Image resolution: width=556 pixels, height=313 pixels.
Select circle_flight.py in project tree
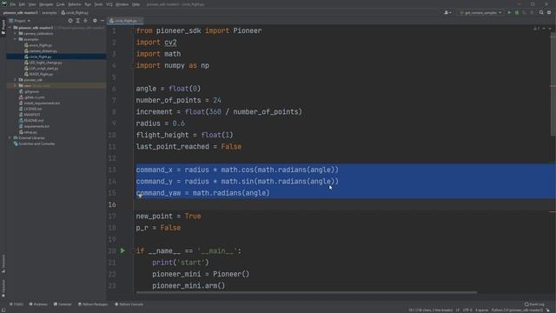[x=38, y=57]
